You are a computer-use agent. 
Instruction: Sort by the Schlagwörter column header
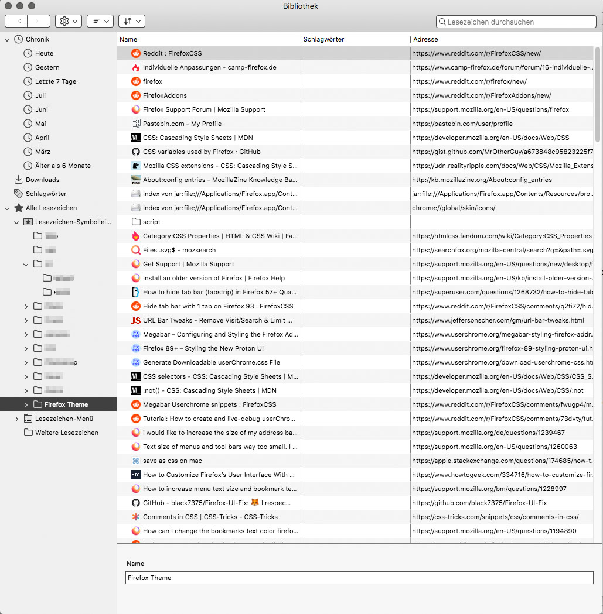click(355, 40)
